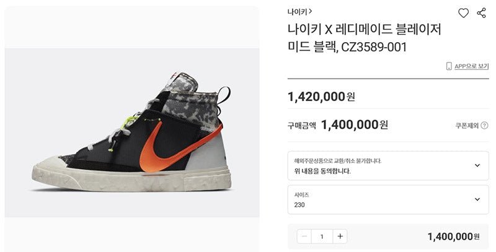Click the share icon
496x252 pixels.
click(x=482, y=13)
